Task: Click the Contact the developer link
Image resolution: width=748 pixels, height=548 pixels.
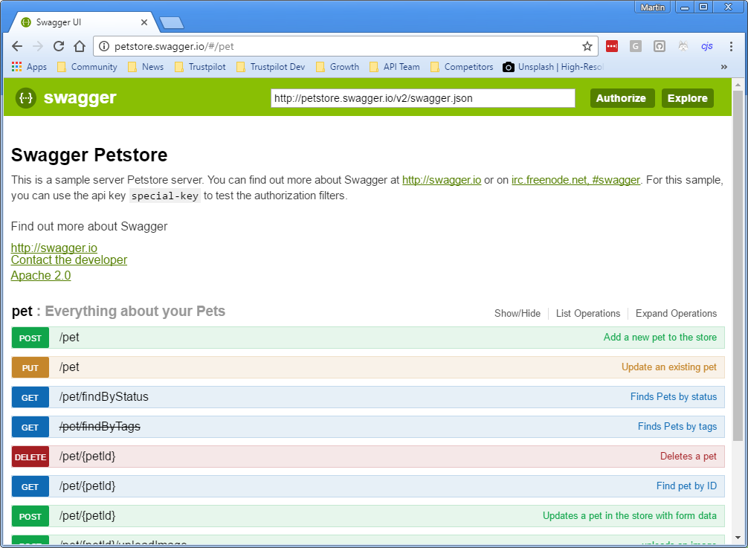Action: 69,260
